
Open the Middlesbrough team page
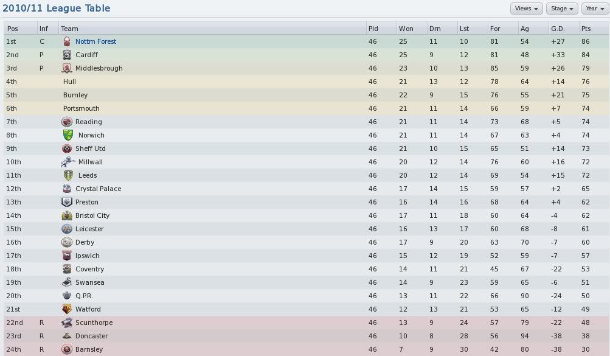99,68
